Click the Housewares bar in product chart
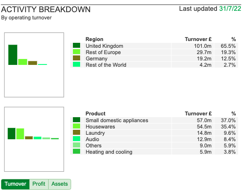Viewport: 248px width, 192px height. click(x=20, y=134)
